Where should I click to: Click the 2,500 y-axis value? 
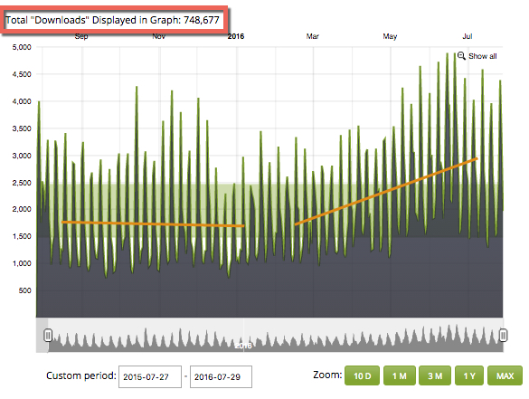click(22, 182)
